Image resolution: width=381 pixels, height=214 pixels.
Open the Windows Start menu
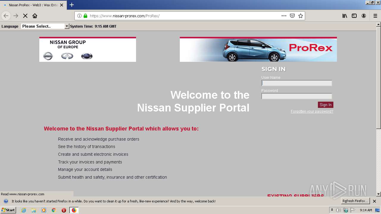click(8, 210)
